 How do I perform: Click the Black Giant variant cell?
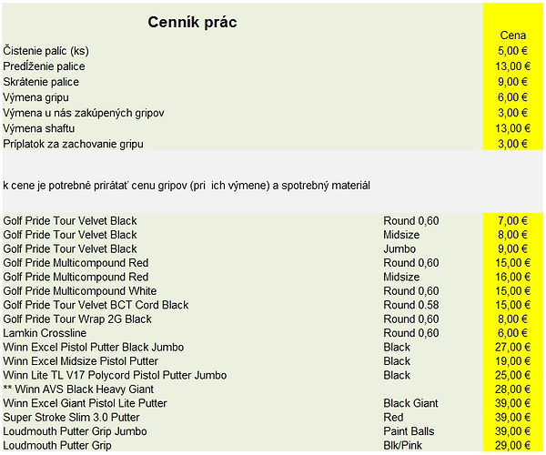point(410,403)
